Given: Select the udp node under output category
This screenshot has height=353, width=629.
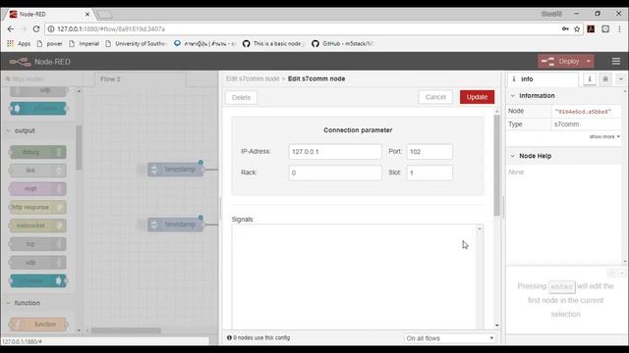Looking at the screenshot, I should point(38,263).
